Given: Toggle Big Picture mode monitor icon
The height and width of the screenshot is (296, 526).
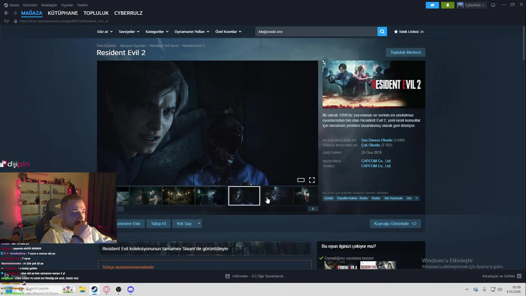Looking at the screenshot, I should (x=493, y=5).
